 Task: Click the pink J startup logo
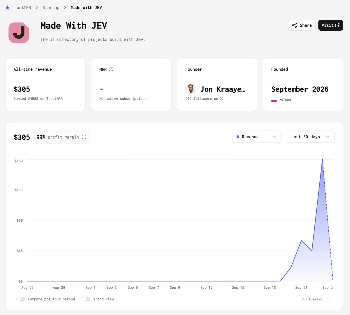(19, 33)
